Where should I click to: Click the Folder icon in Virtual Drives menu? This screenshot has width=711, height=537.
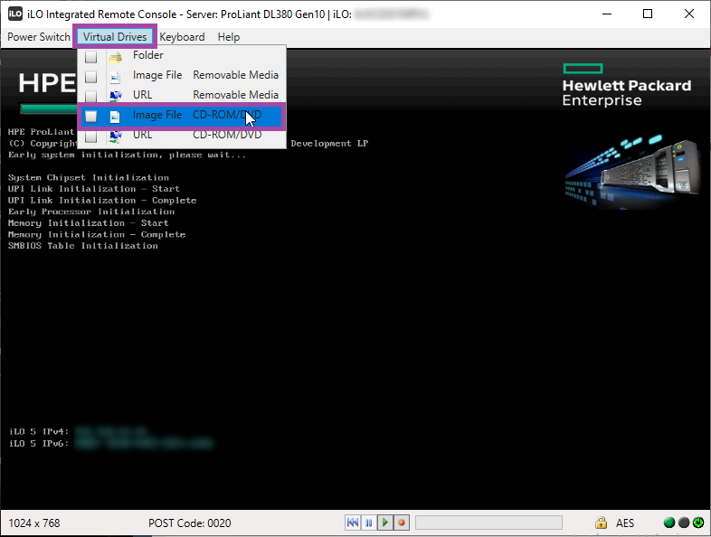[115, 55]
